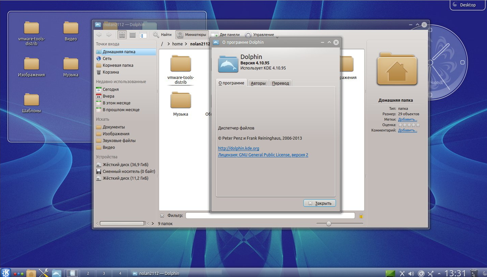This screenshot has height=277, width=487.
Task: Open home folder icon in taskbar
Action: coord(31,273)
